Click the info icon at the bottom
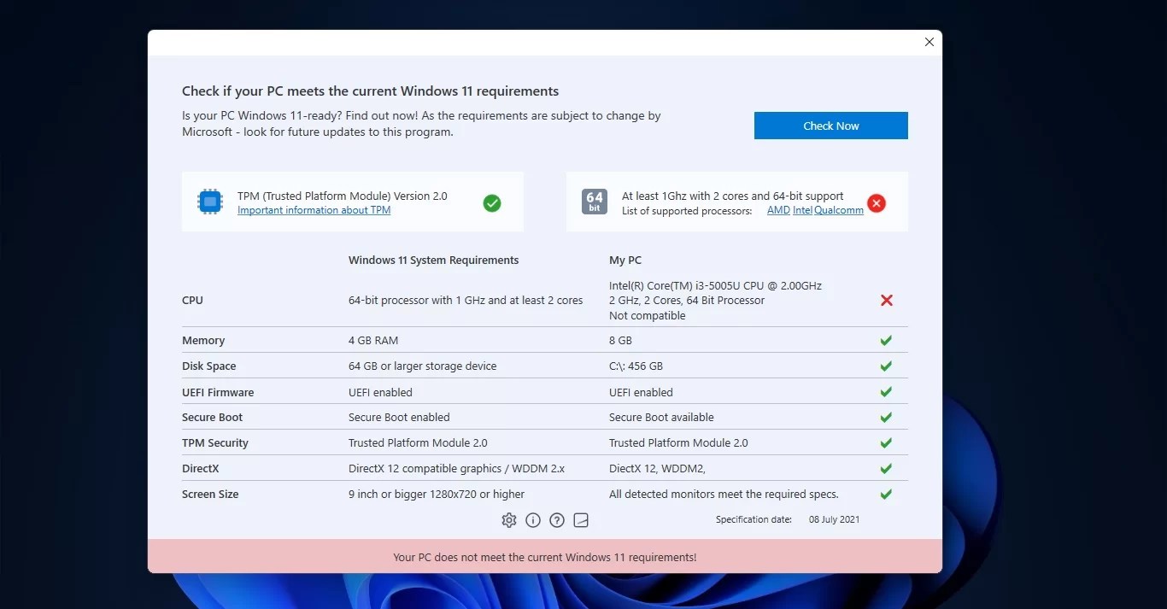Viewport: 1167px width, 609px height. click(532, 519)
